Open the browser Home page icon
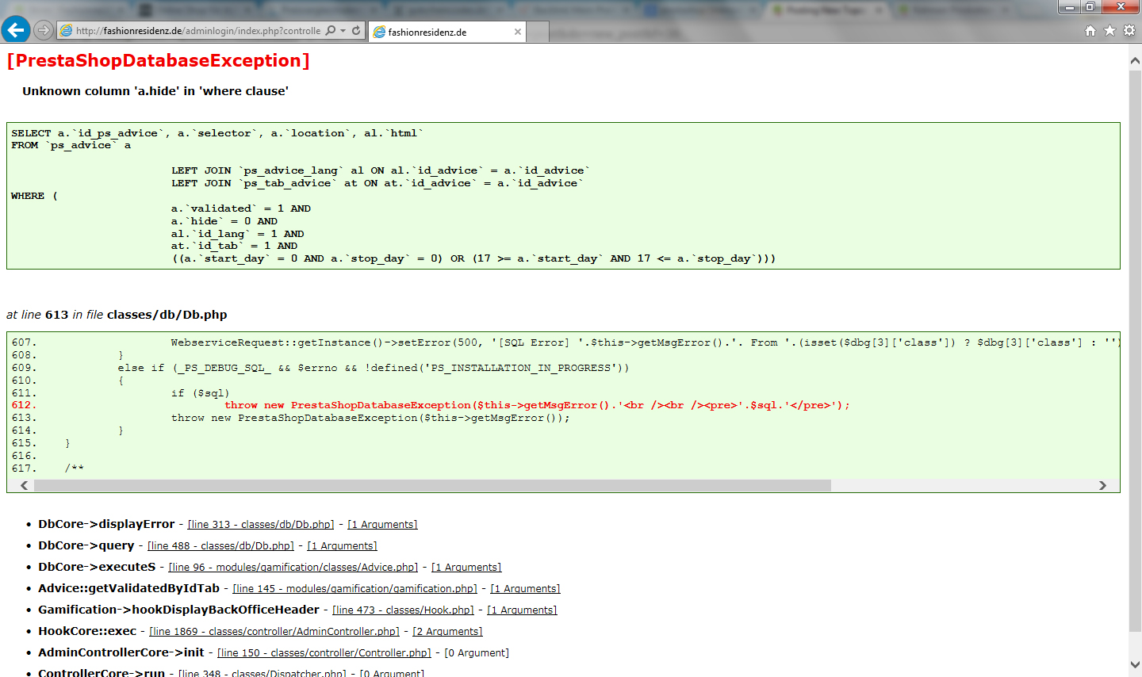This screenshot has width=1142, height=677. click(x=1090, y=30)
